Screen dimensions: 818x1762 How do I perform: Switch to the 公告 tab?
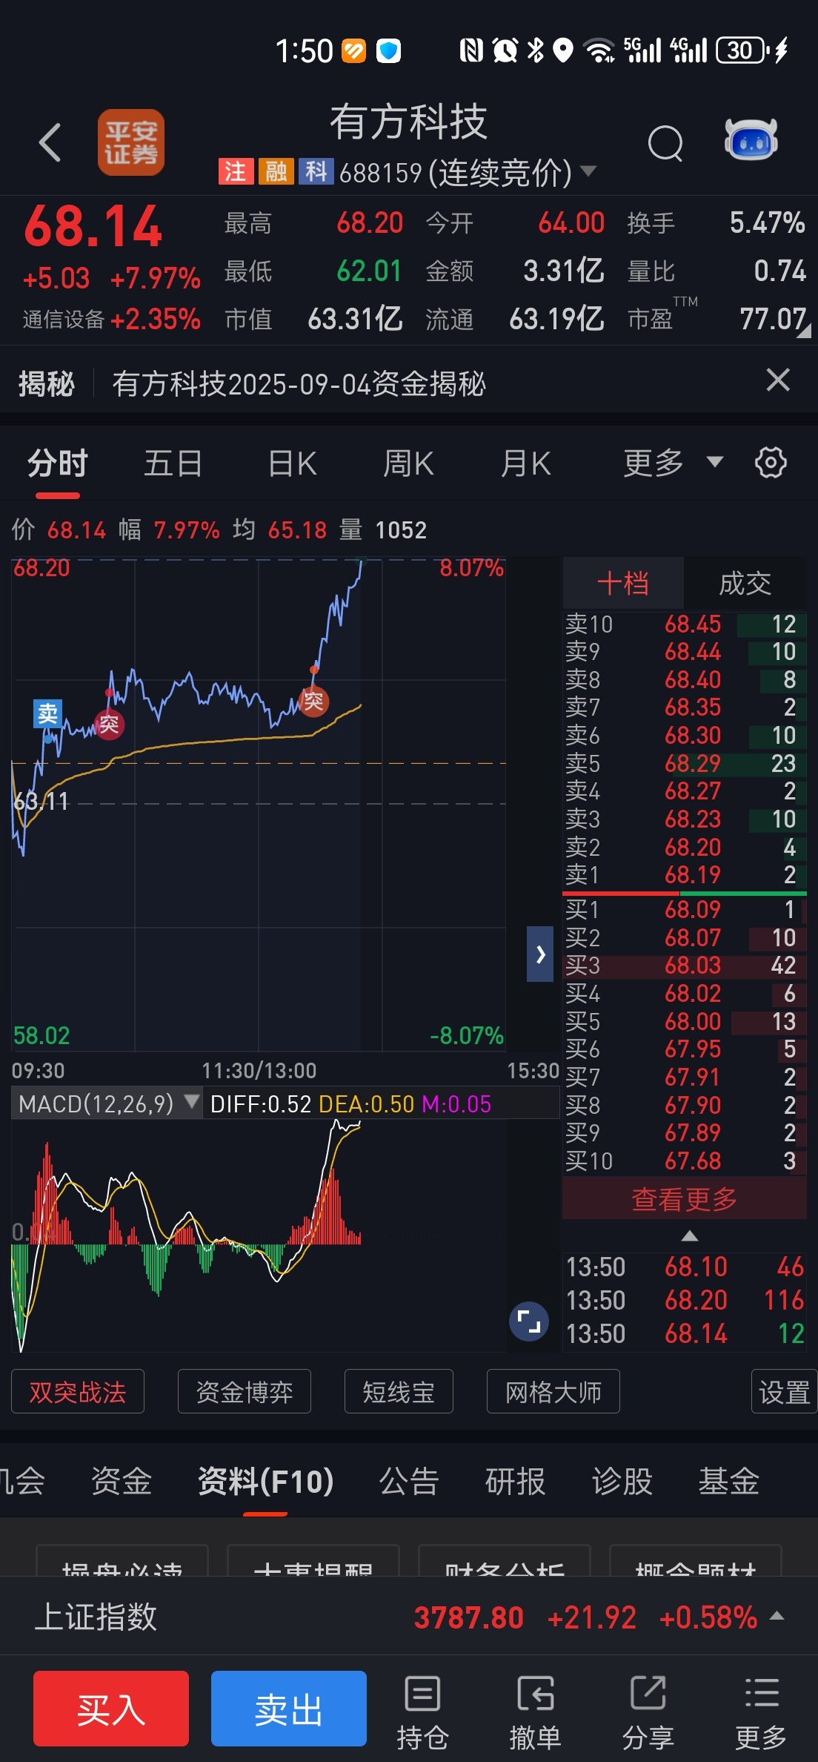409,1481
